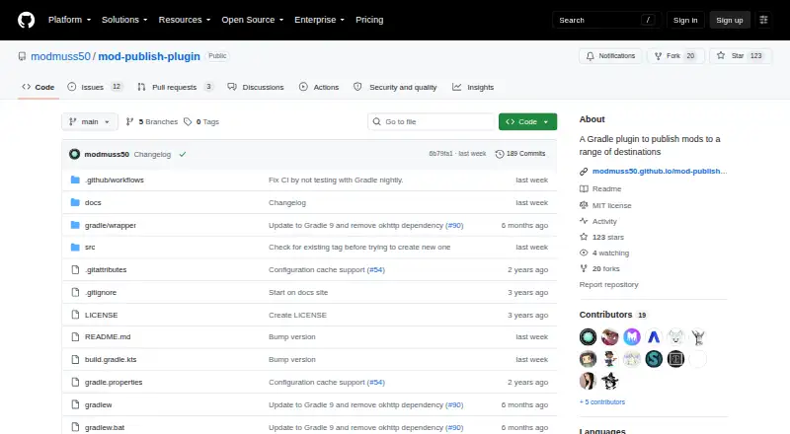This screenshot has width=790, height=434.
Task: Open the Create LICENSE commit message
Action: coord(297,316)
